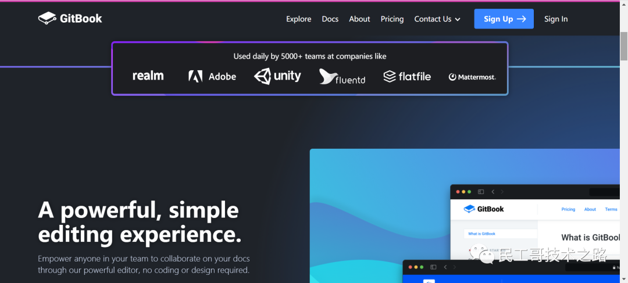Click the GitBook logo in header
The width and height of the screenshot is (628, 283).
click(70, 19)
